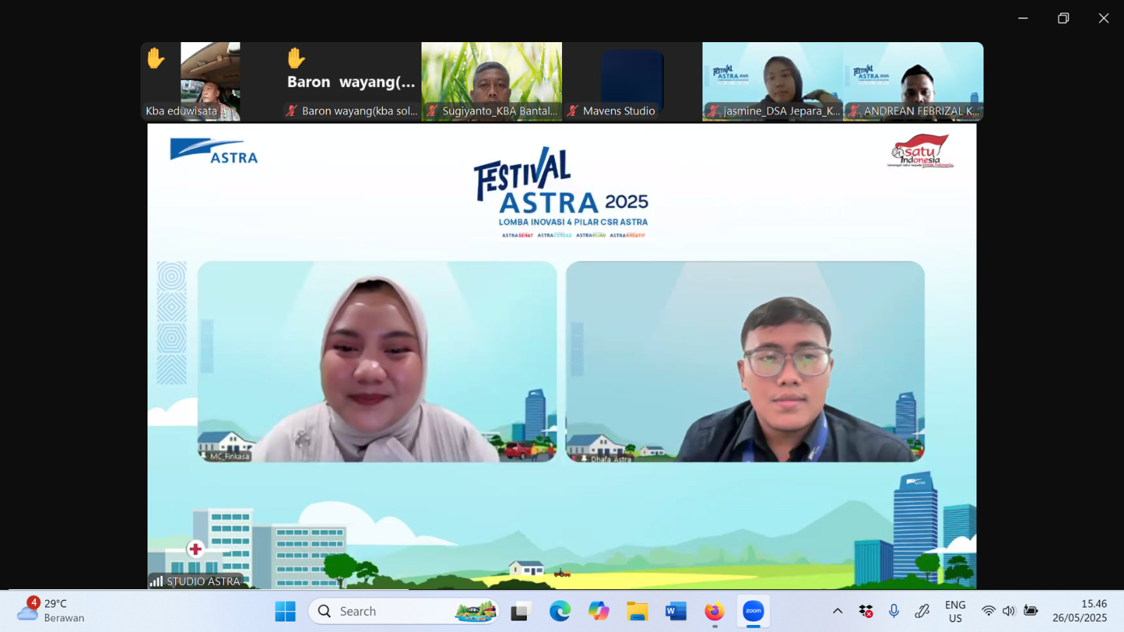1124x632 pixels.
Task: Click muted mic icon on Mavens Studio
Action: [x=573, y=111]
